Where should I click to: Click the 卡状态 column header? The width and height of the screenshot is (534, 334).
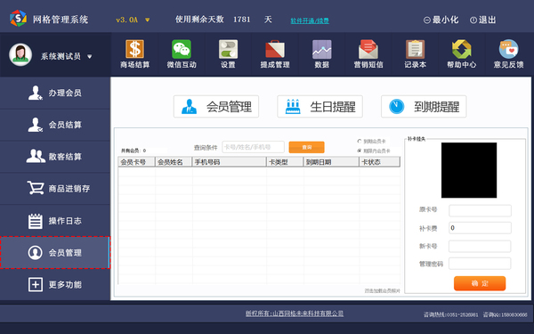click(380, 162)
